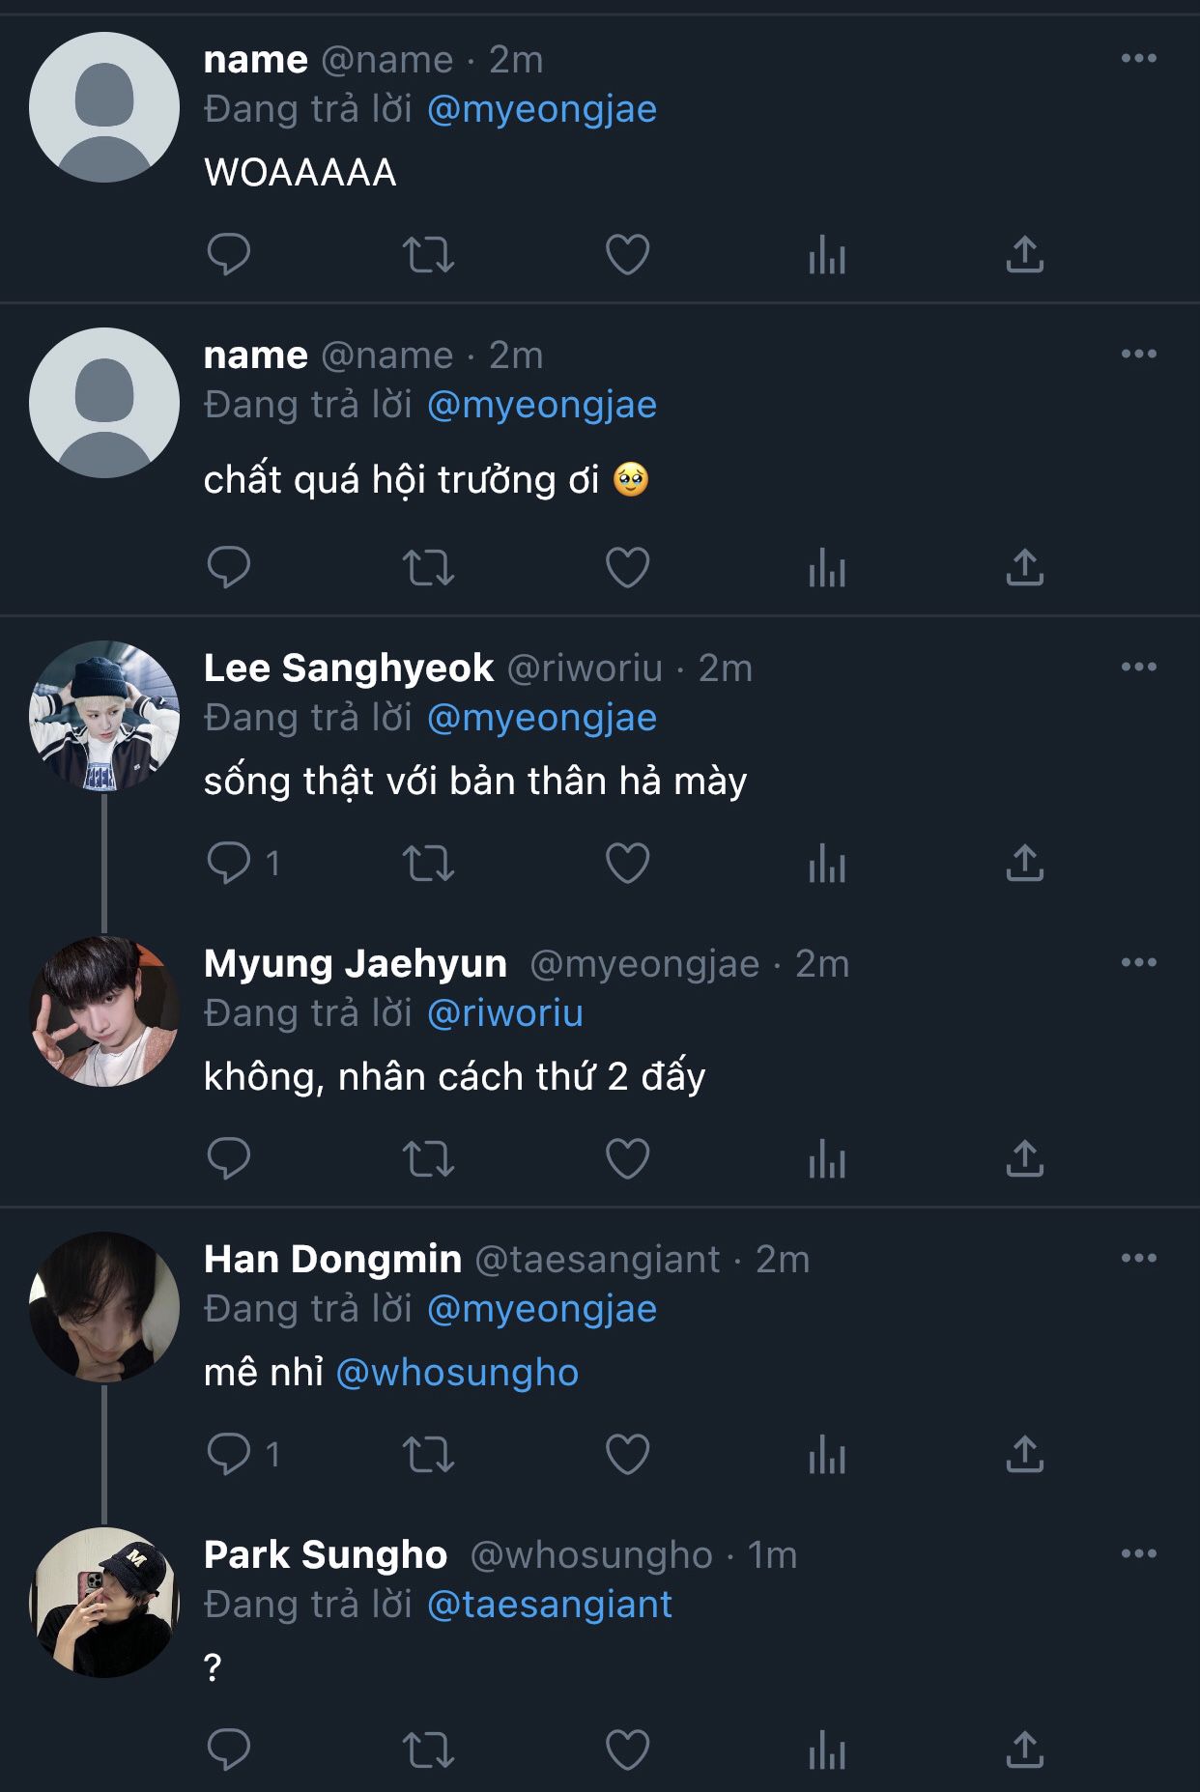The height and width of the screenshot is (1792, 1200).
Task: Open the @whosungho mention in Han Dongmin's tweet
Action: click(457, 1373)
